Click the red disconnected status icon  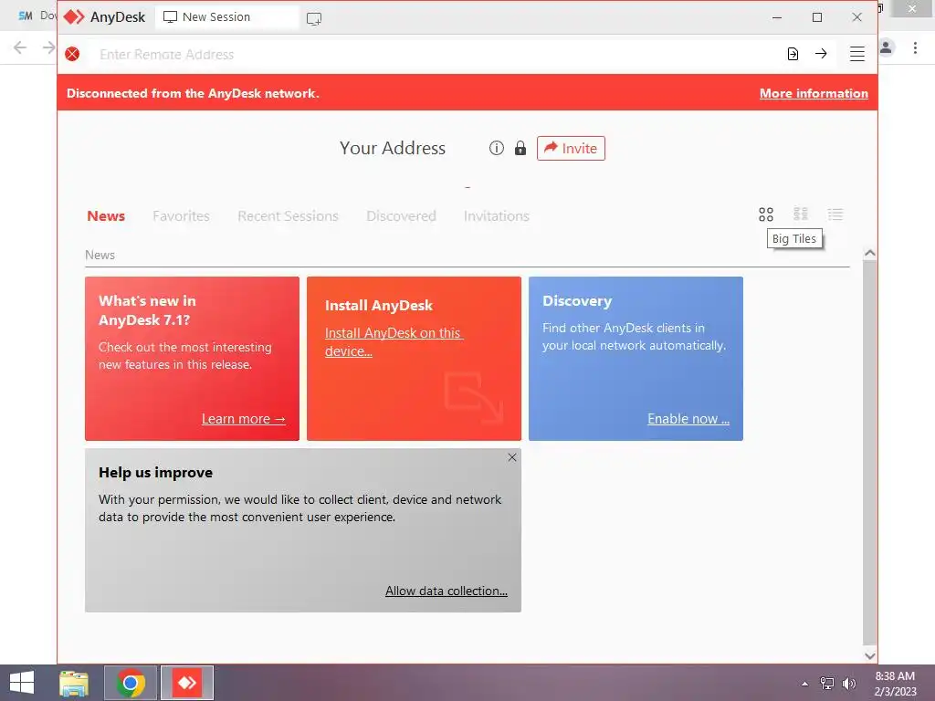click(x=72, y=54)
